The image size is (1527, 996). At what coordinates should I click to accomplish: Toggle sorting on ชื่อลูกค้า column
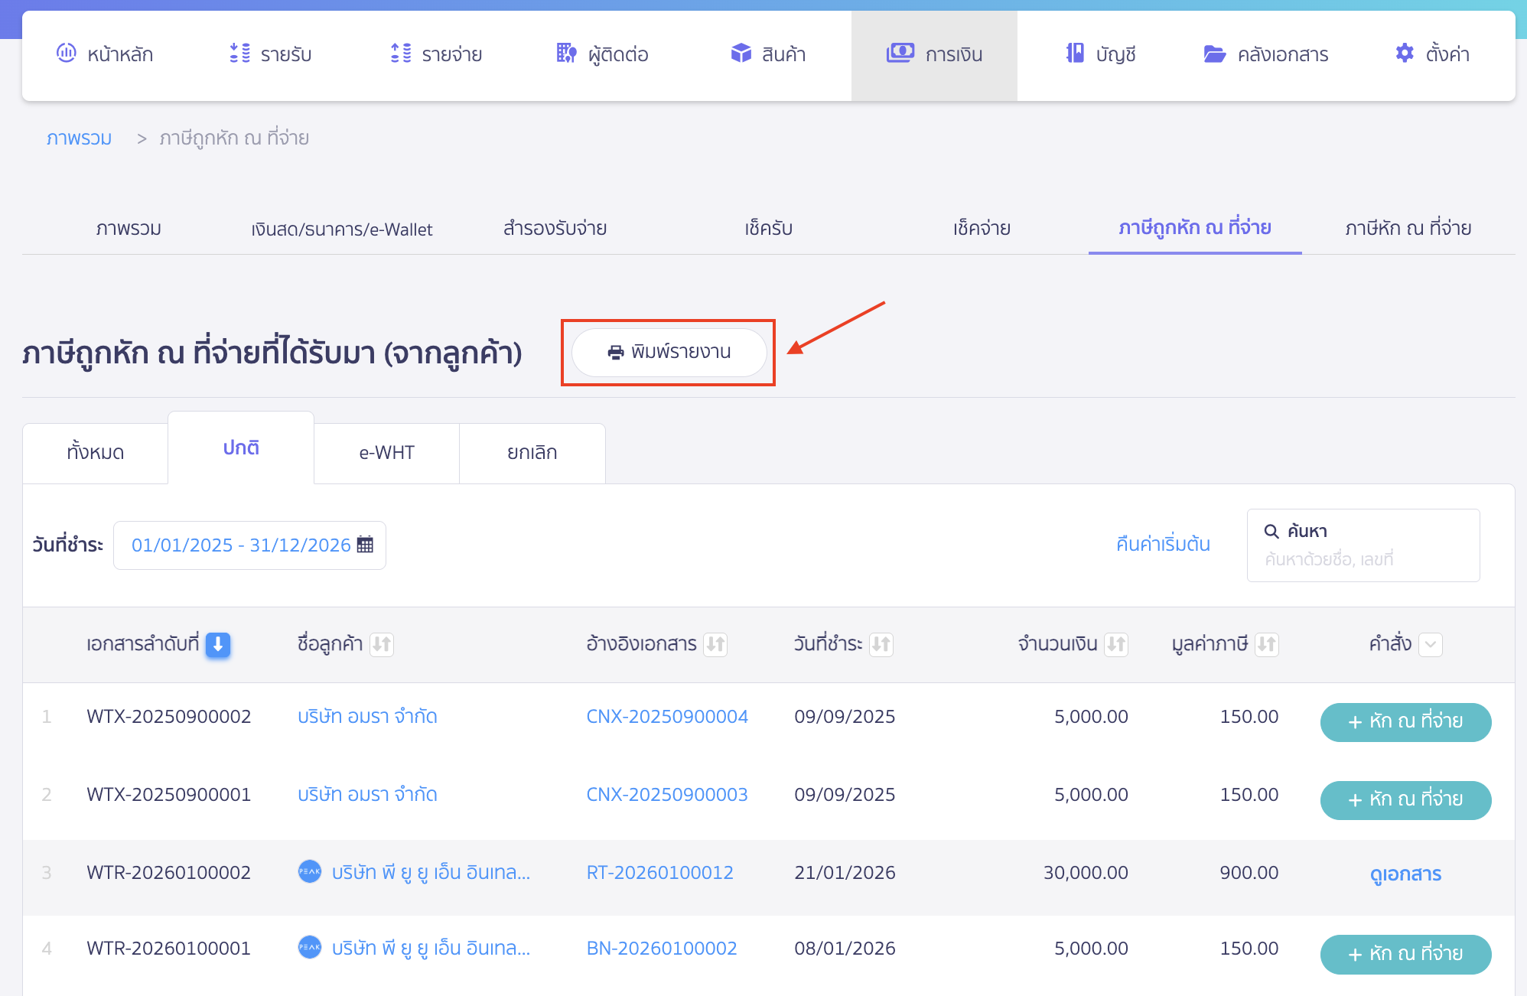click(x=382, y=645)
